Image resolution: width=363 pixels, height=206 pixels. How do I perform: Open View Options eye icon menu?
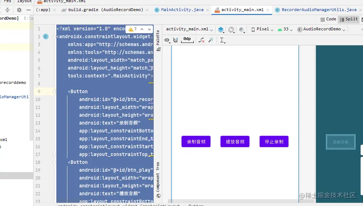pos(167,40)
